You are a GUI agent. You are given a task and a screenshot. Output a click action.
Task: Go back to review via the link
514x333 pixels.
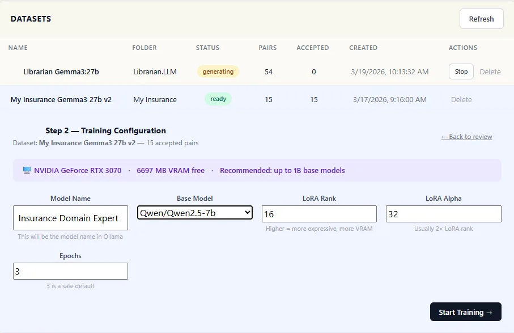click(x=466, y=137)
